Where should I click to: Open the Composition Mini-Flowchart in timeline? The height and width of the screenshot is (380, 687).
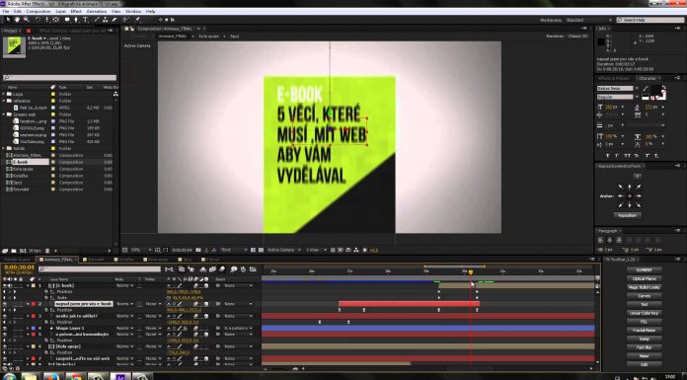pyautogui.click(x=169, y=269)
